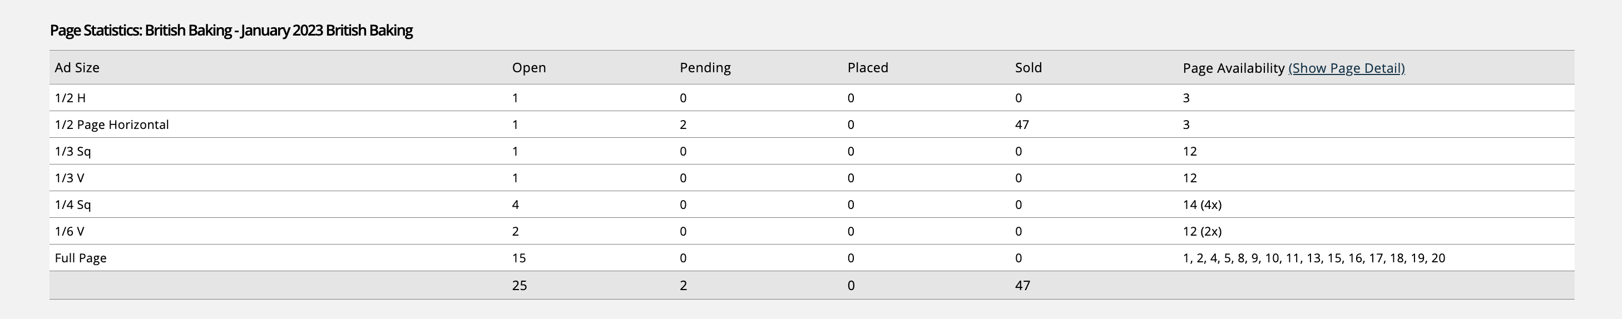Screen dimensions: 1622x319
Task: Click the 1/4 Sq ad size label
Action: [72, 205]
